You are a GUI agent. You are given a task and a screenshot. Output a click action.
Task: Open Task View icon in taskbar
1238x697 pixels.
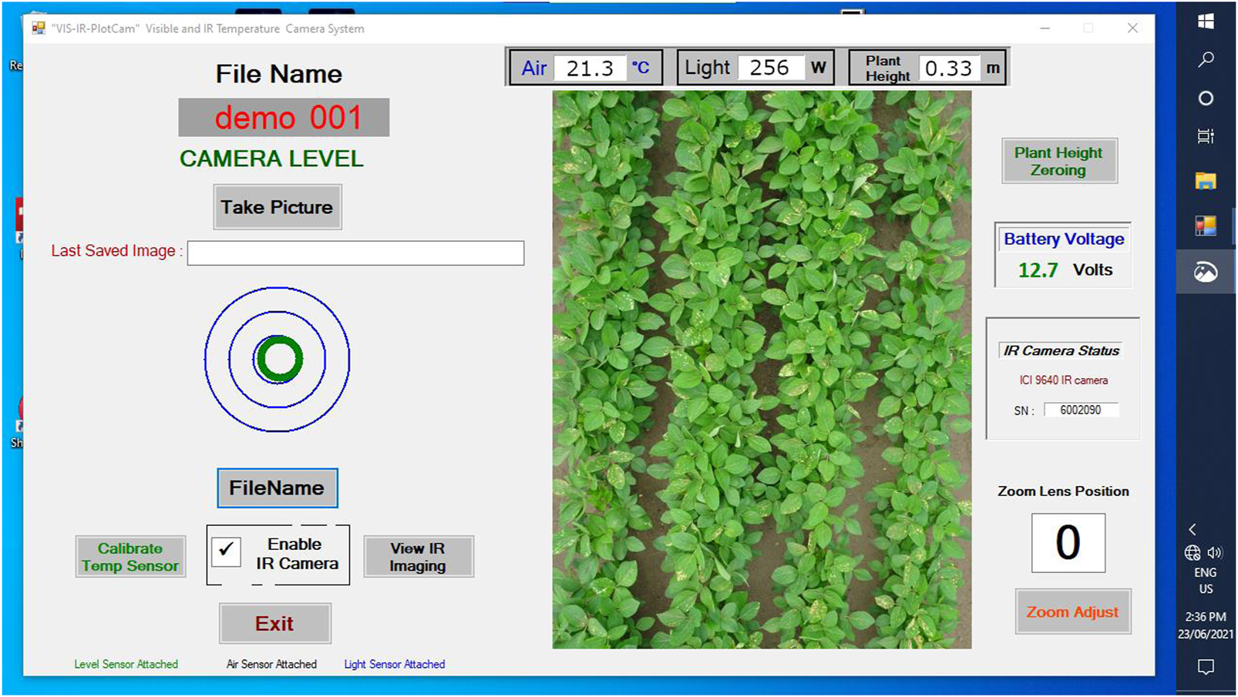coord(1206,137)
